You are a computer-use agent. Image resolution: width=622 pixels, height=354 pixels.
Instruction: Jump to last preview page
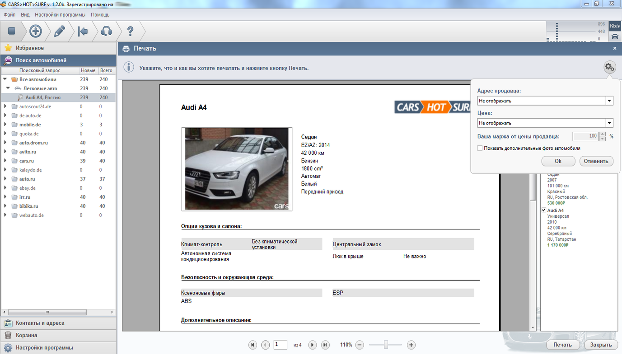(x=325, y=345)
